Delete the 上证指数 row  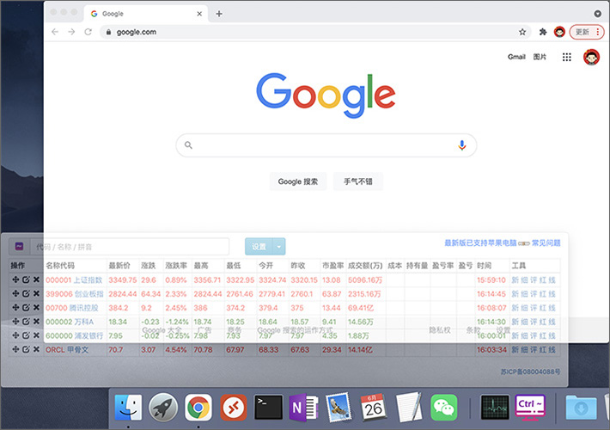pyautogui.click(x=36, y=279)
